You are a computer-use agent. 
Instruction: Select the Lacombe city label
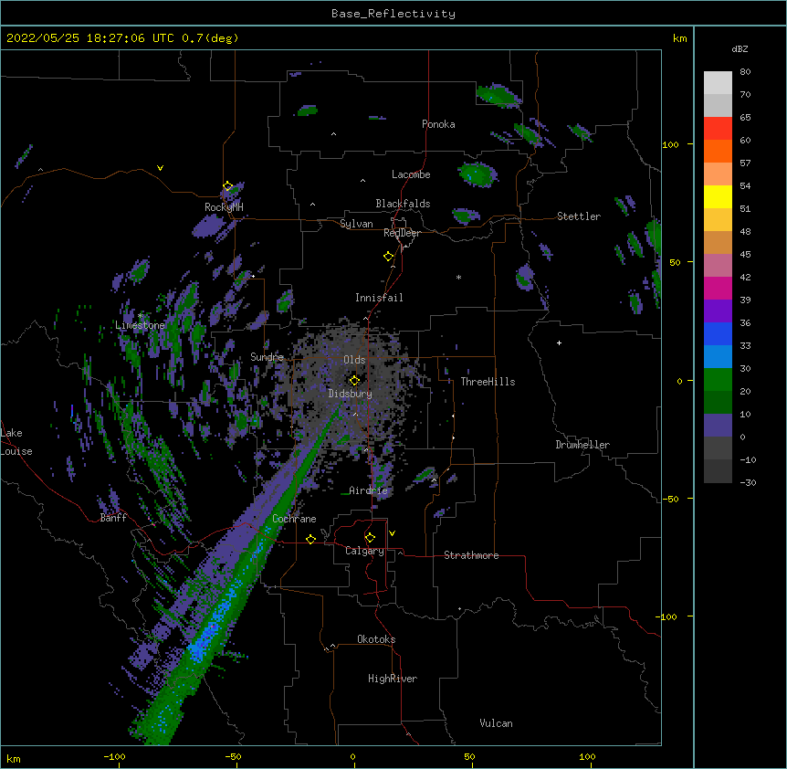[411, 174]
